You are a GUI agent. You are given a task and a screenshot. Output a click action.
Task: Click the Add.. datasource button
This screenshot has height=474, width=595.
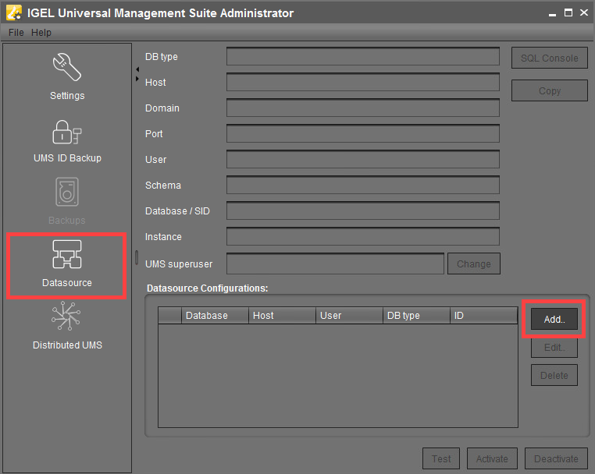tap(554, 320)
